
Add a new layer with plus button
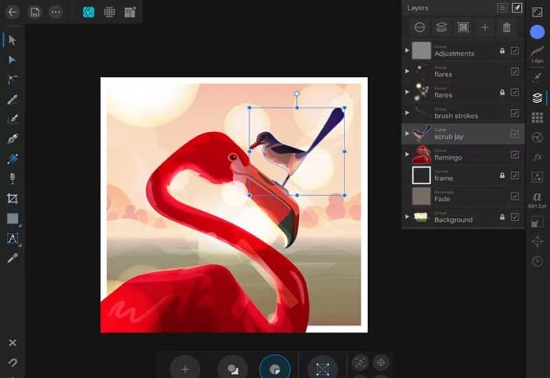point(485,27)
